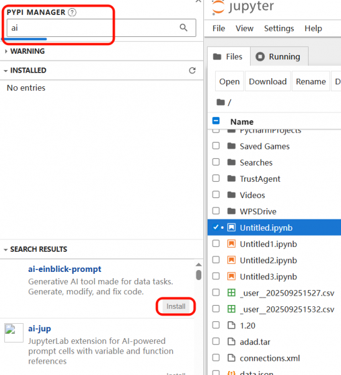Switch to the Running tab

pos(279,56)
